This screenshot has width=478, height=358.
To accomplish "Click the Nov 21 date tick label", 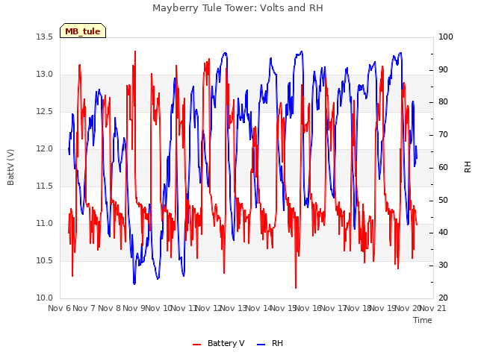I will (433, 308).
